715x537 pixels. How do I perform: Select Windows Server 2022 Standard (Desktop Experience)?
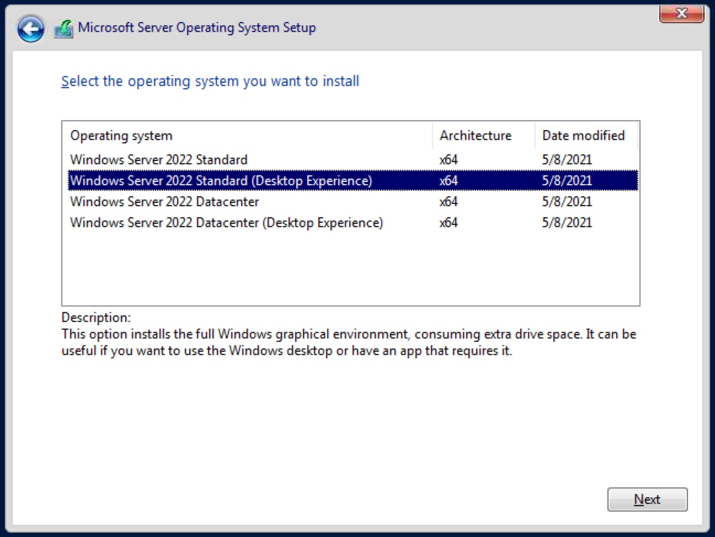click(221, 181)
